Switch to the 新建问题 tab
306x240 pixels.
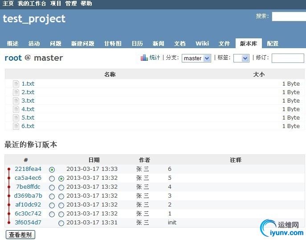pos(82,43)
